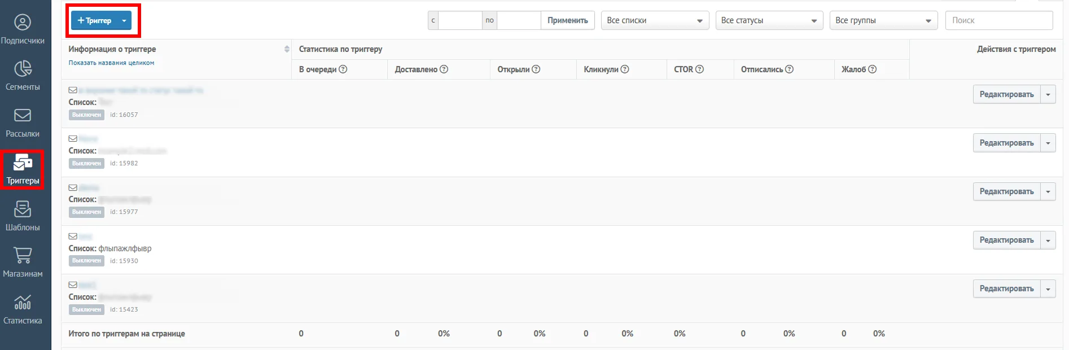
Task: Open Шаблоны templates icon
Action: pos(23,209)
